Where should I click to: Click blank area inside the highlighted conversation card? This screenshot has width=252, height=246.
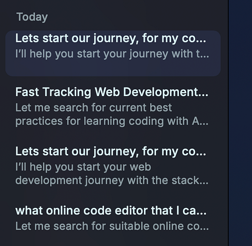pyautogui.click(x=113, y=68)
